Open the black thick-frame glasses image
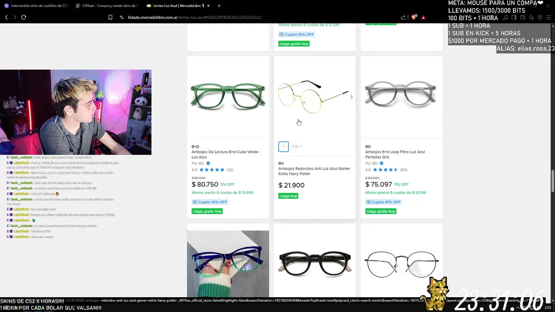The height and width of the screenshot is (312, 555). 315,263
